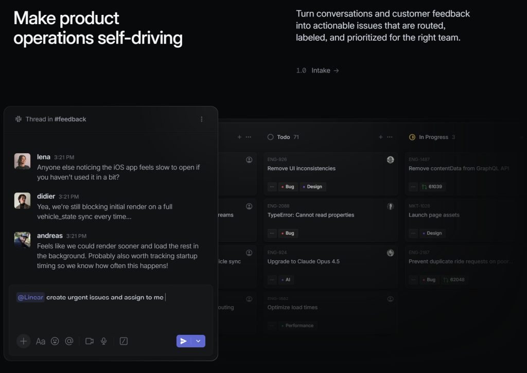Add a new issue to Todo column
This screenshot has height=373, width=527.
(381, 137)
